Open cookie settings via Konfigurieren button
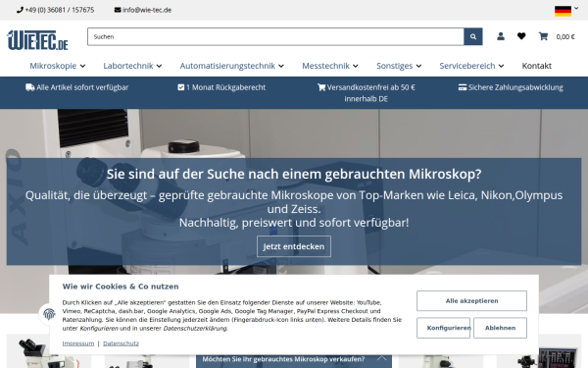The height and width of the screenshot is (368, 588). [x=443, y=328]
